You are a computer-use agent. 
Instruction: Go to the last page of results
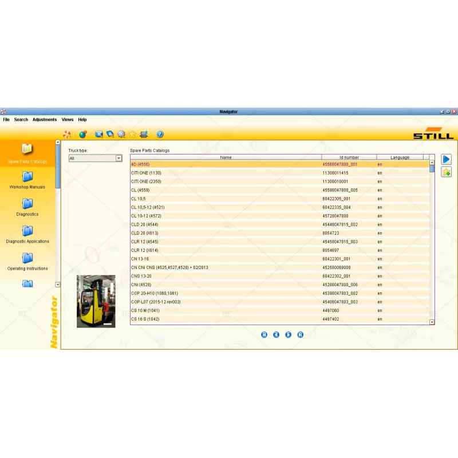[x=301, y=335]
